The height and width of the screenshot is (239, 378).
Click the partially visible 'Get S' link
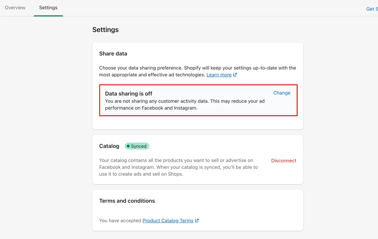coord(372,9)
